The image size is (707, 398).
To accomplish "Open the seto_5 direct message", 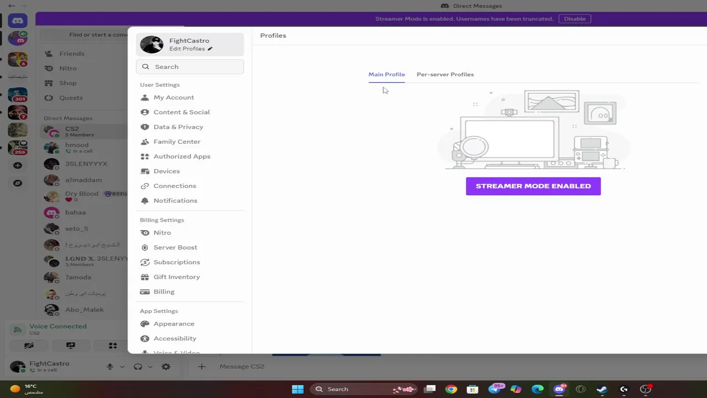I will click(x=84, y=228).
